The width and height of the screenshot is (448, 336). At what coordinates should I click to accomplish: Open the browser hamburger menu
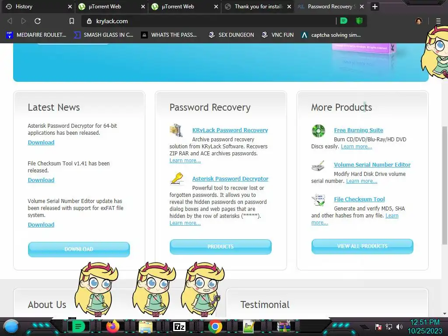click(438, 21)
